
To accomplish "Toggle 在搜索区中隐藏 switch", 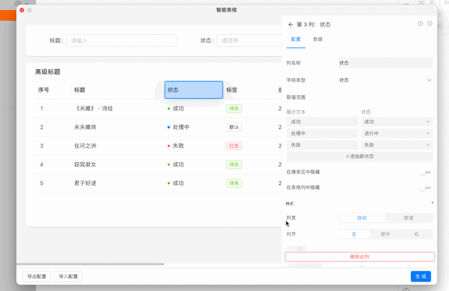I will (425, 172).
